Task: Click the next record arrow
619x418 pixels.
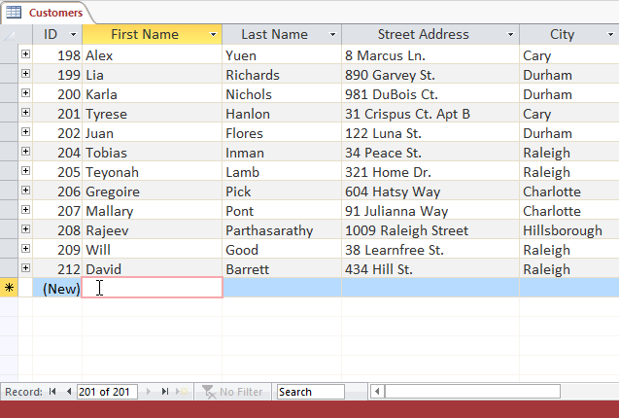Action: (149, 392)
